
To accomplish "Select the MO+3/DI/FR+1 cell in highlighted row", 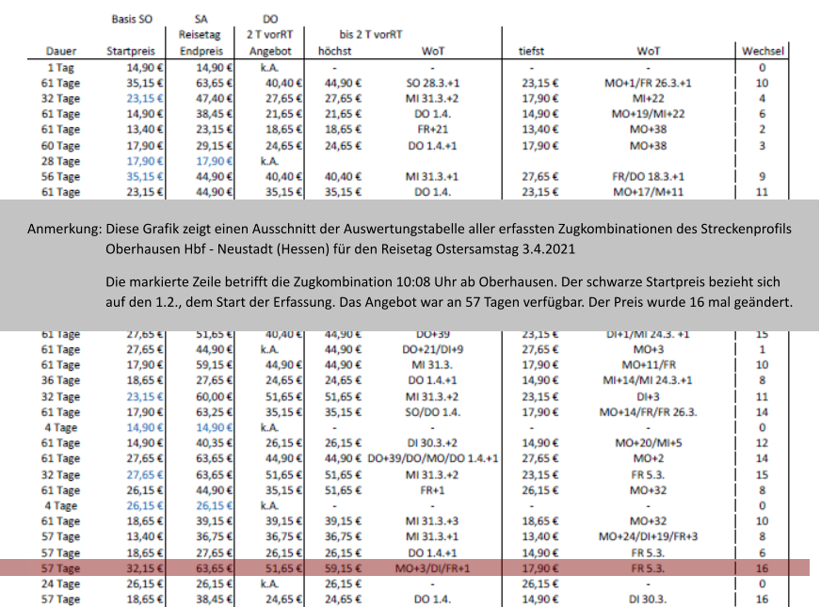I will (432, 568).
